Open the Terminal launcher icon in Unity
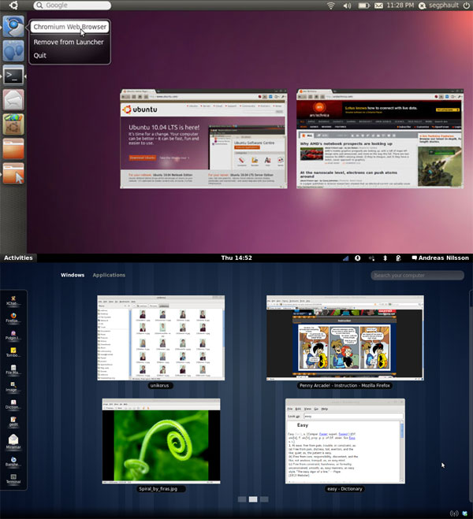Image resolution: width=473 pixels, height=519 pixels. [13, 76]
